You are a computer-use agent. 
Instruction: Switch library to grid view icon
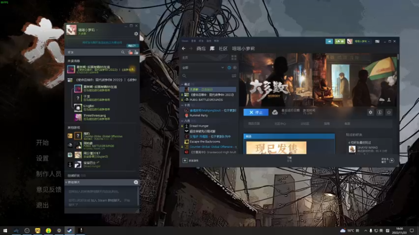point(234,57)
